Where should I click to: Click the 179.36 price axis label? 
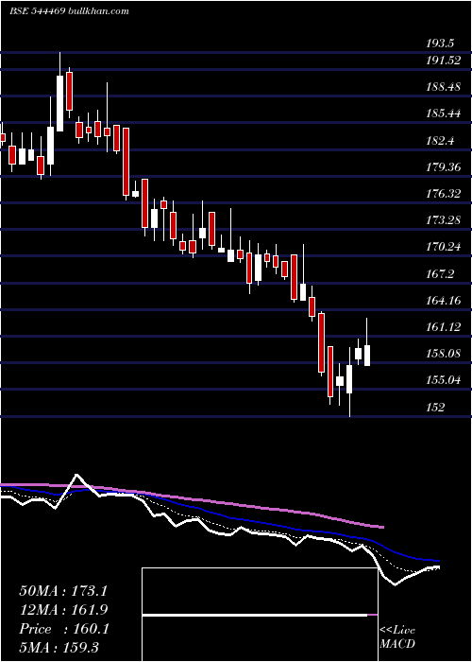pyautogui.click(x=443, y=167)
